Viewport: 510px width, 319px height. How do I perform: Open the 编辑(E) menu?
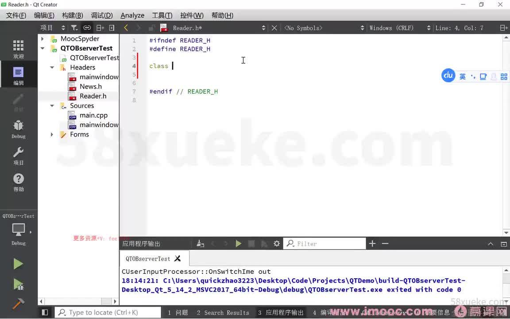[44, 16]
